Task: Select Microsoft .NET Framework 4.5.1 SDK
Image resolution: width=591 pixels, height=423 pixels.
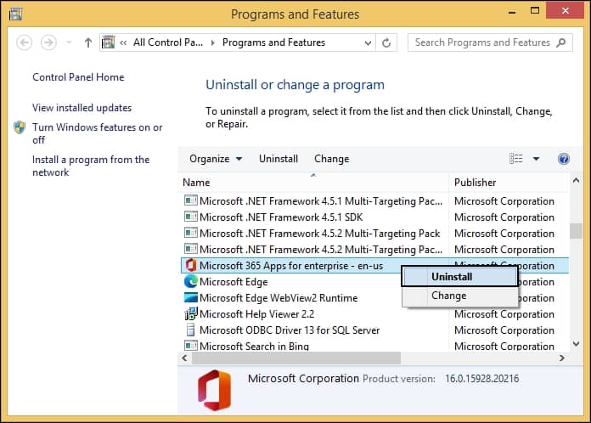Action: click(374, 217)
